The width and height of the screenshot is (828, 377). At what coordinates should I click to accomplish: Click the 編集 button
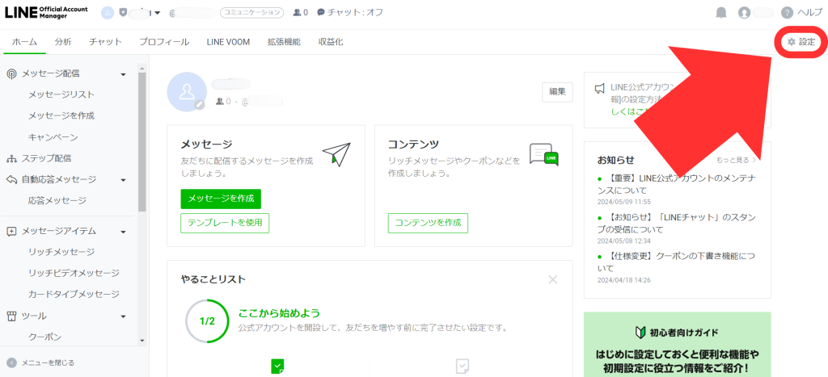click(558, 92)
